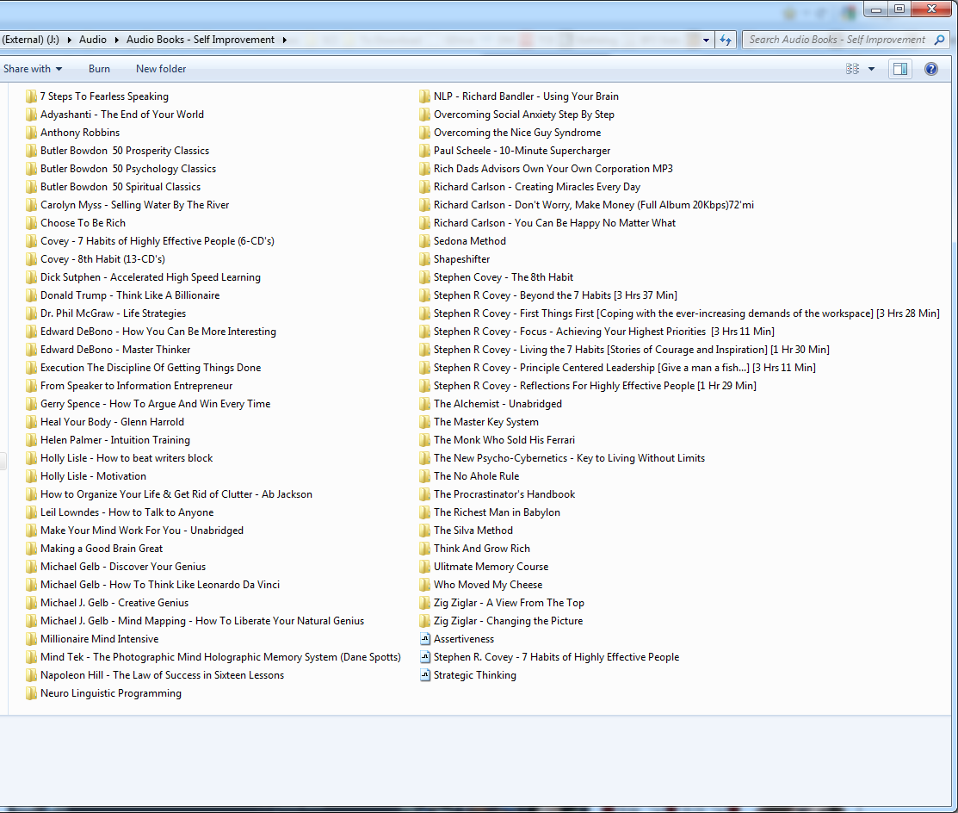
Task: Select 'Holly Lisle - Motivation'
Action: 94,476
